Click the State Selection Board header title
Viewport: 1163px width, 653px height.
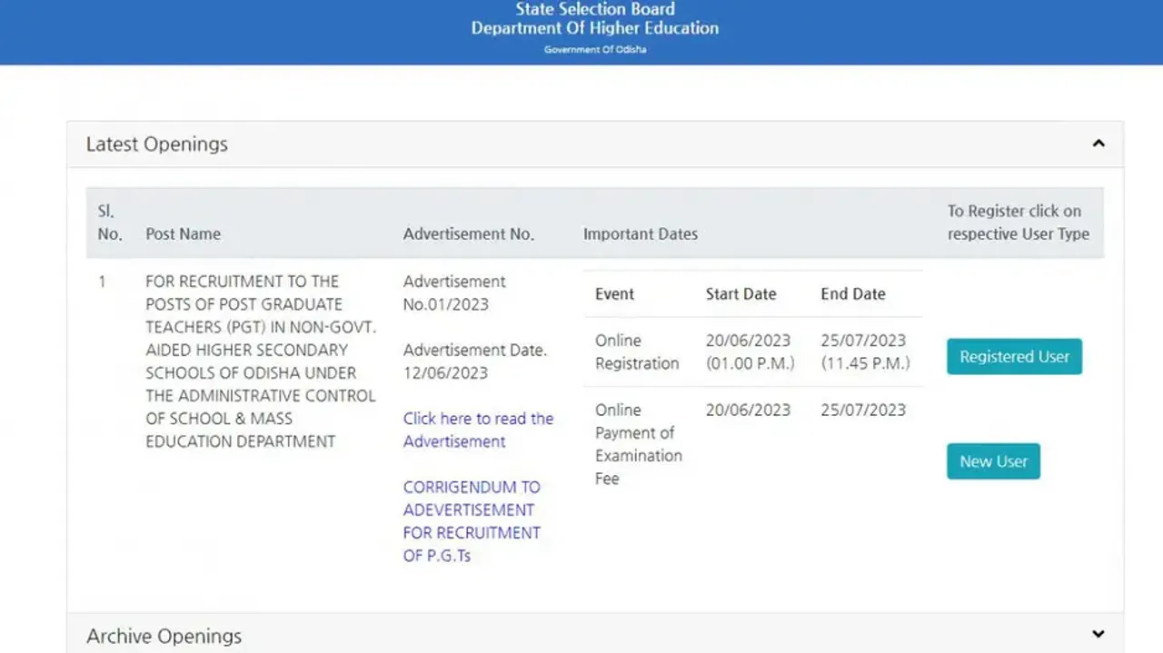point(595,8)
